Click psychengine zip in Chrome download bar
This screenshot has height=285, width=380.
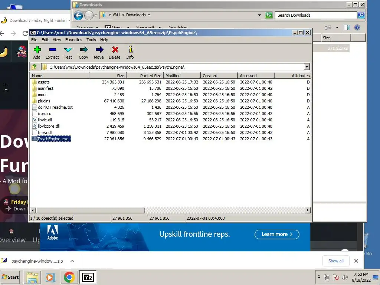[37, 261]
